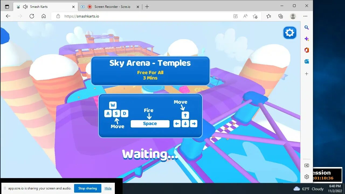
Task: Click the 3 Mins text
Action: tap(150, 78)
